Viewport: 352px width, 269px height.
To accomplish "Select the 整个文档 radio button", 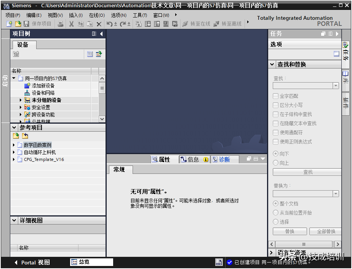I will point(275,204).
